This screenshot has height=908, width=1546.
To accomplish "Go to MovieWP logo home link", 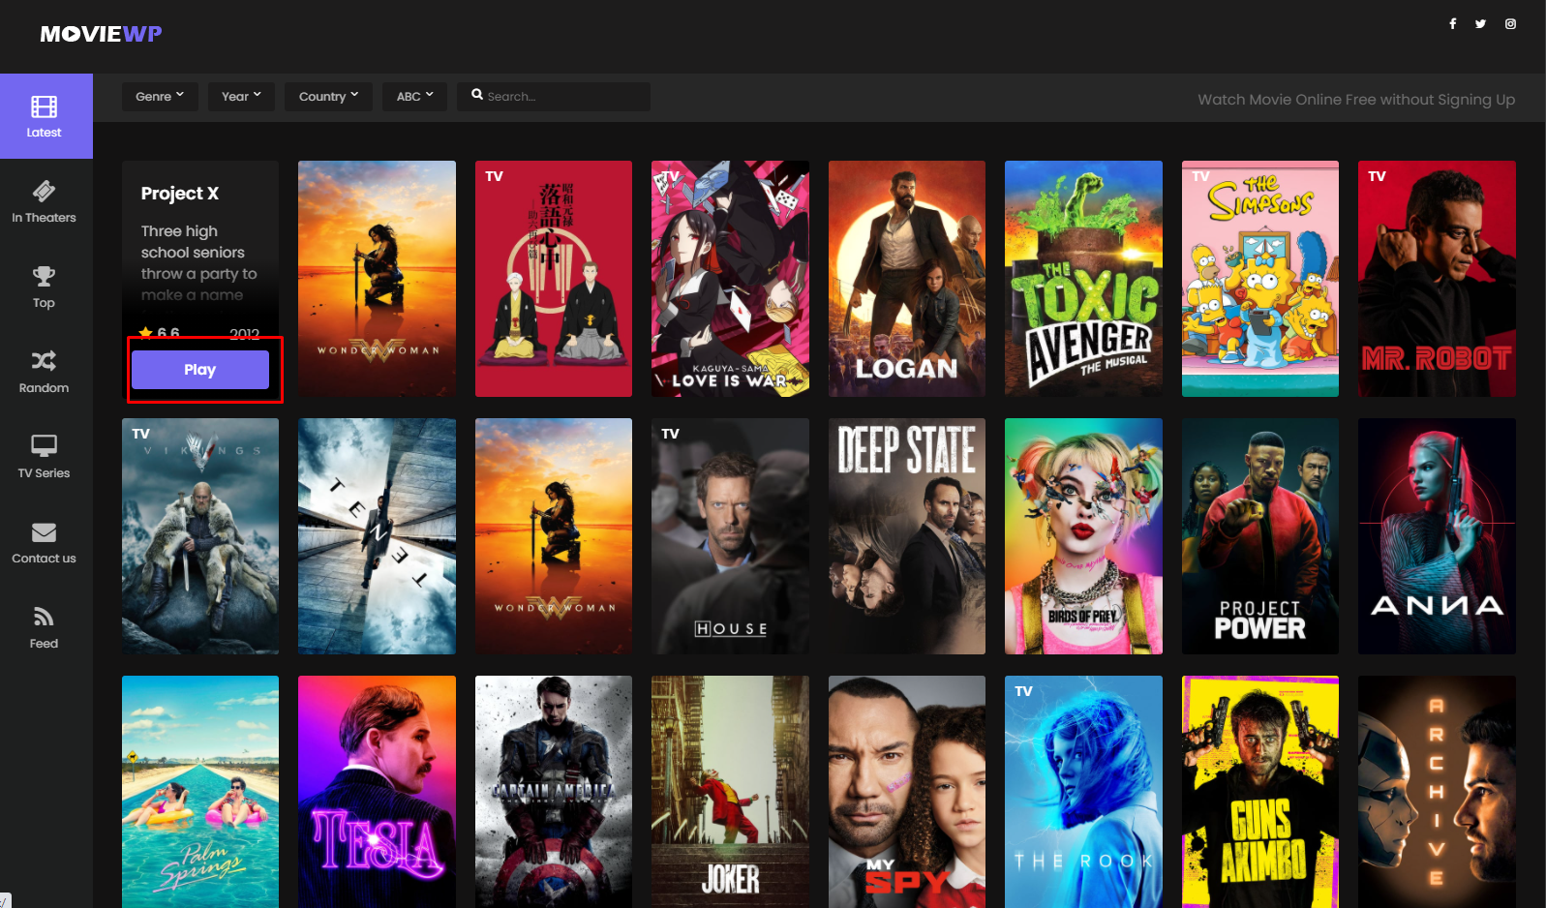I will 101,34.
